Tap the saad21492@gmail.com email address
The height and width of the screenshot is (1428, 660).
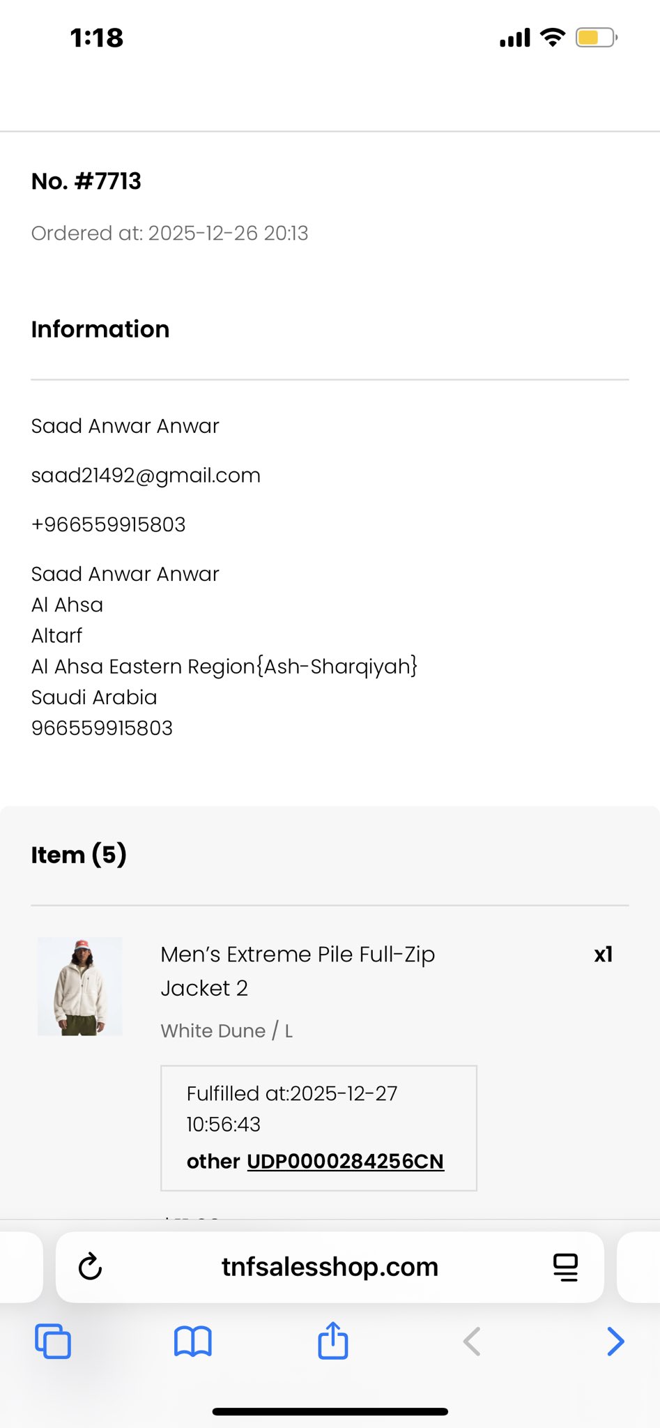146,476
